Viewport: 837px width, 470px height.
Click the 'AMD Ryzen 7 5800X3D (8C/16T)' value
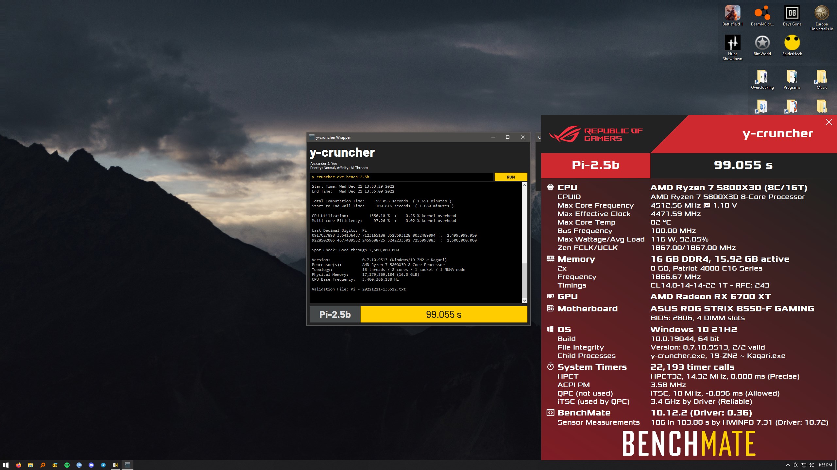[729, 187]
